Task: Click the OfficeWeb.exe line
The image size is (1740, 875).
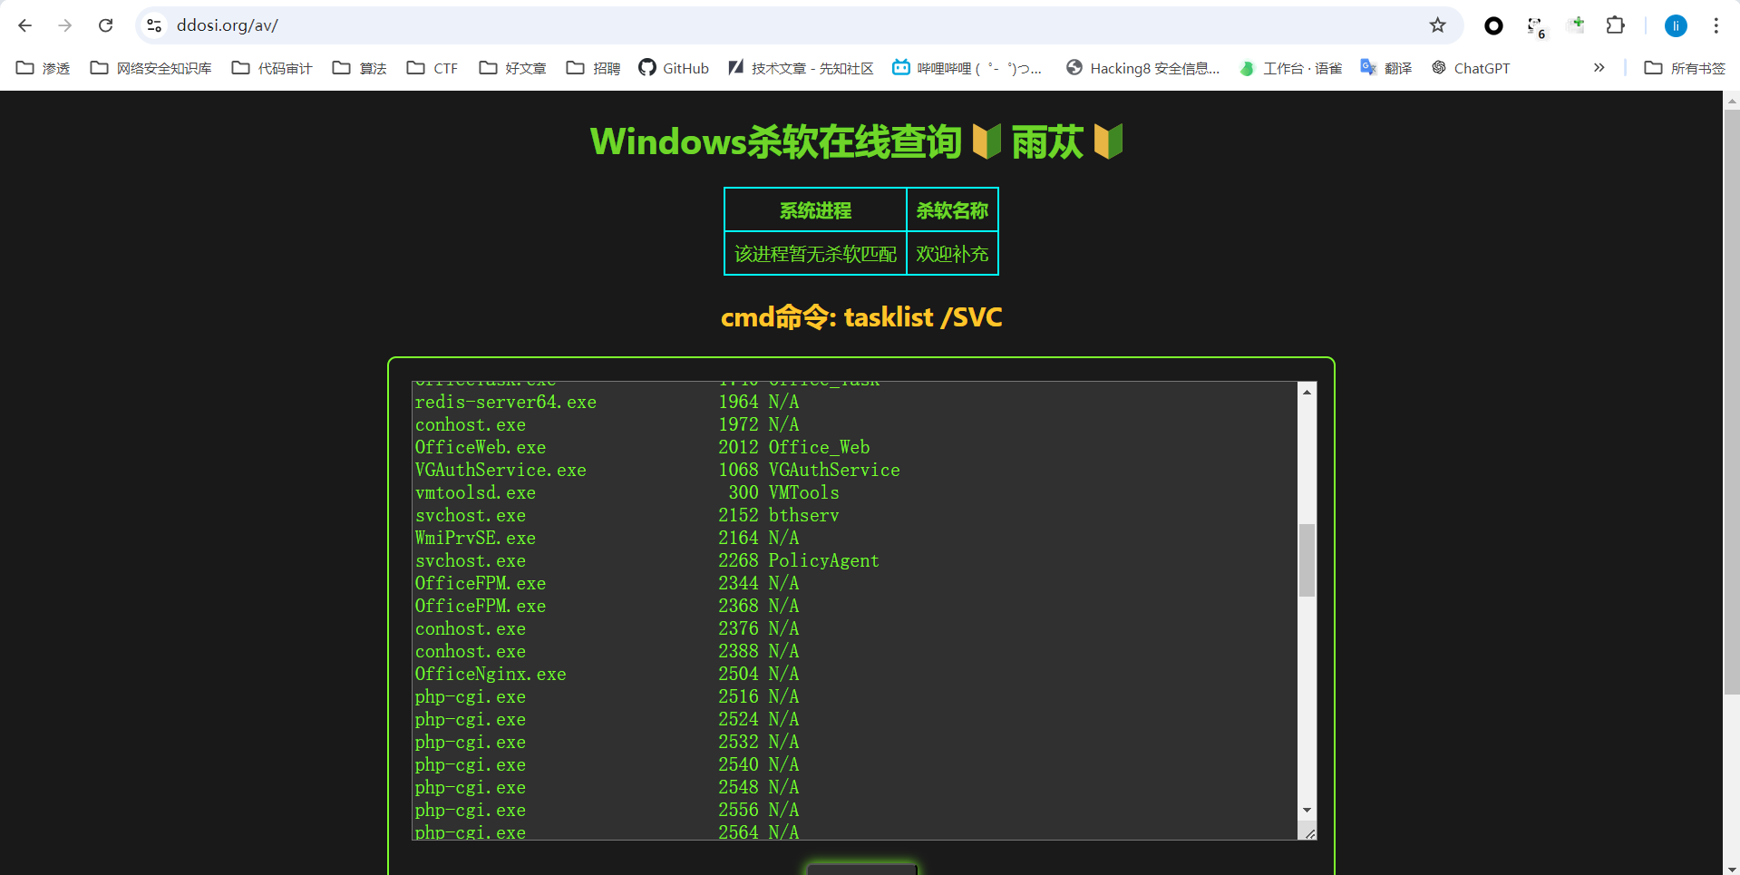Action: point(642,447)
